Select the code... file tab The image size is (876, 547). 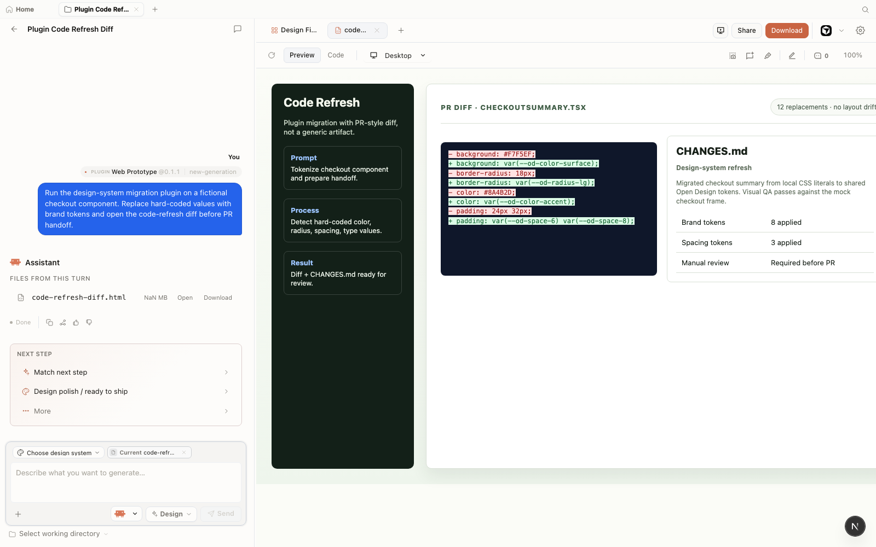[x=357, y=31]
